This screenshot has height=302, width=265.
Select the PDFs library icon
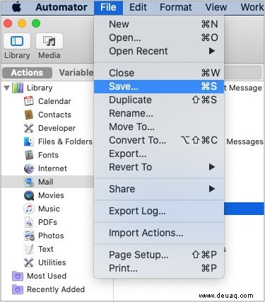coord(29,222)
